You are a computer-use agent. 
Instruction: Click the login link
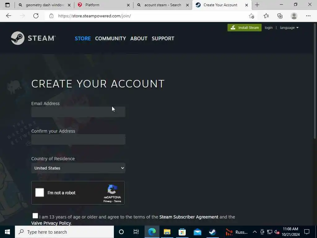(x=268, y=28)
